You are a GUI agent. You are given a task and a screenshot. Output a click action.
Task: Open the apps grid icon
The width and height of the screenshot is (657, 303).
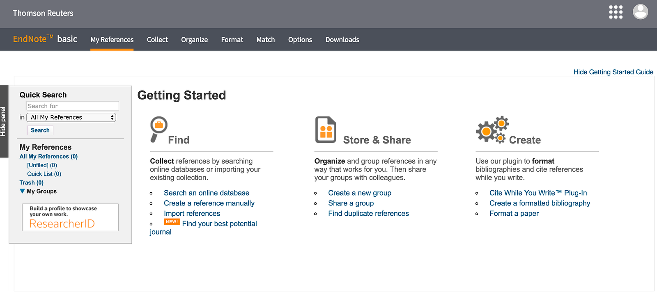[616, 12]
